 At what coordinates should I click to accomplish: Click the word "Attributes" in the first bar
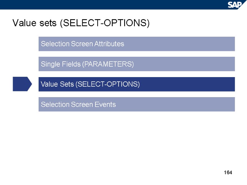[110, 44]
